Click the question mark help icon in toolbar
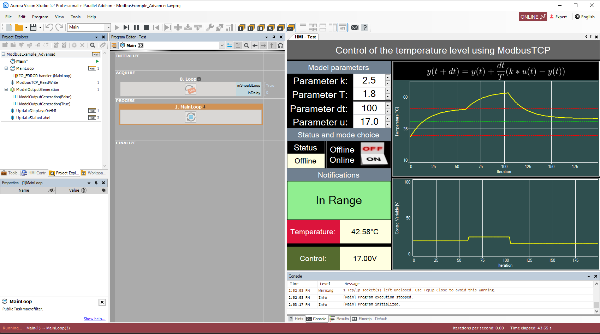The image size is (600, 334). pos(365,27)
